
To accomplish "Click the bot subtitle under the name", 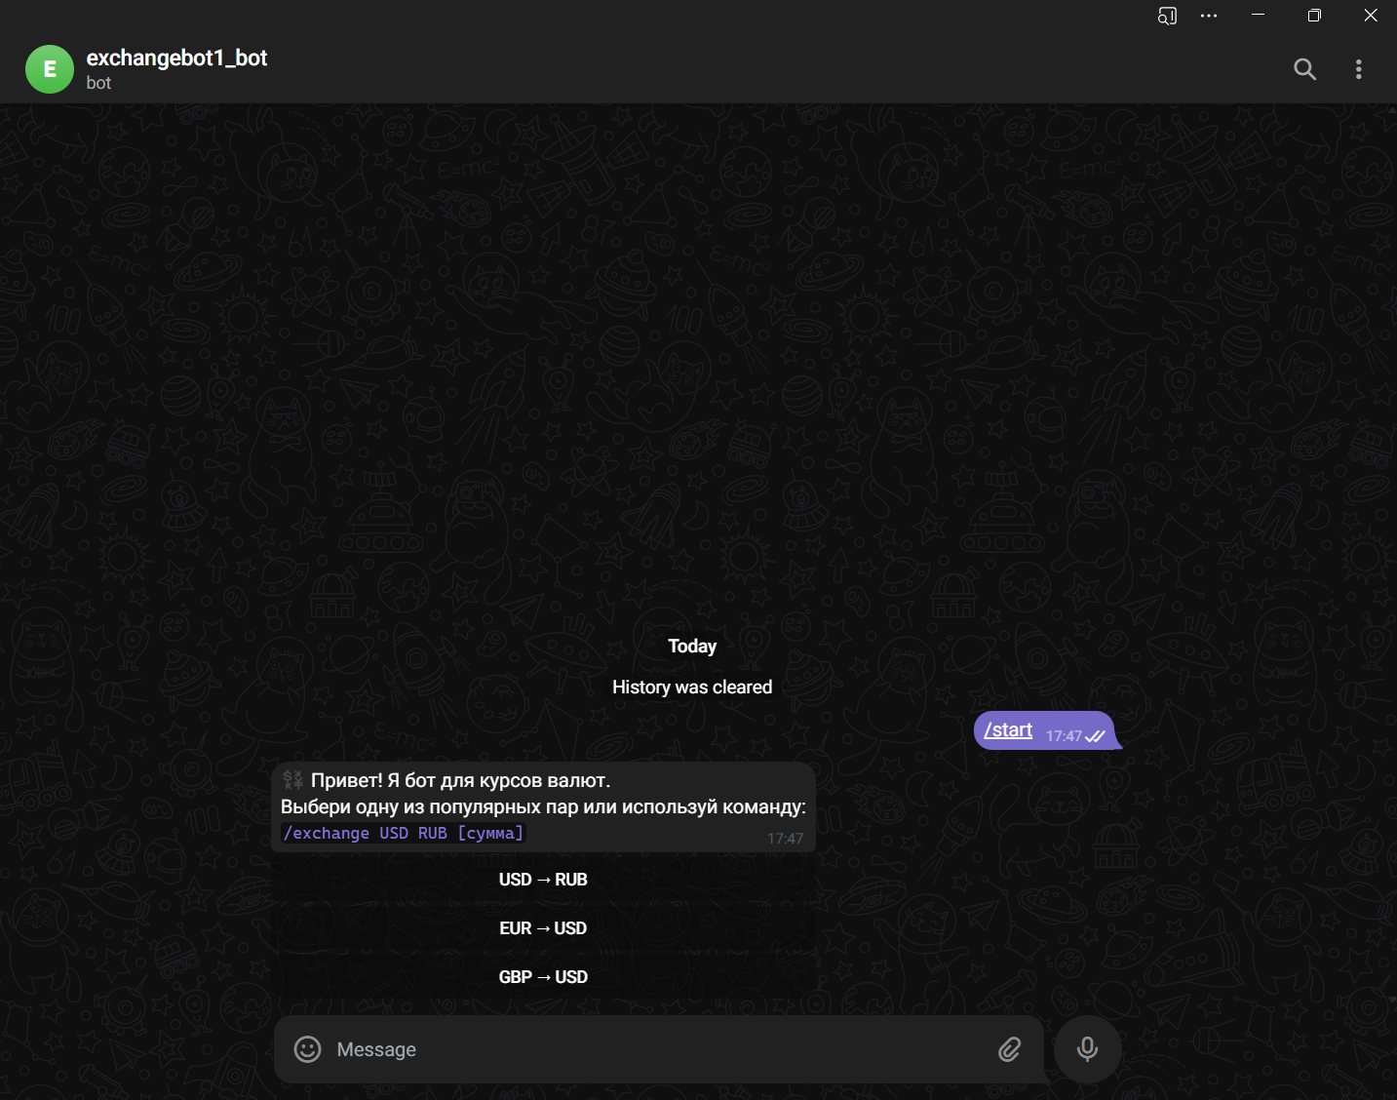I will (x=98, y=83).
